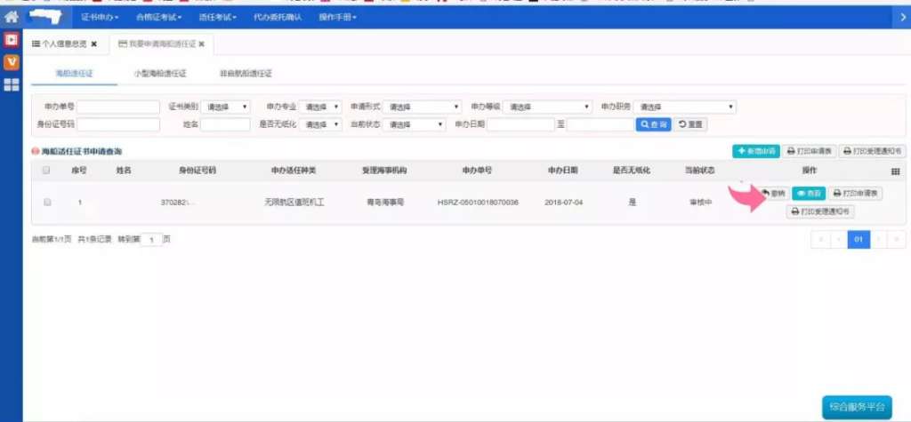
Task: Click the 重置 reset button
Action: click(x=690, y=124)
